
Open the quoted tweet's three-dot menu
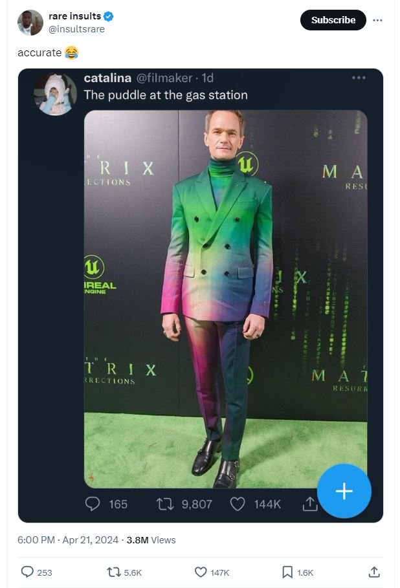(359, 78)
